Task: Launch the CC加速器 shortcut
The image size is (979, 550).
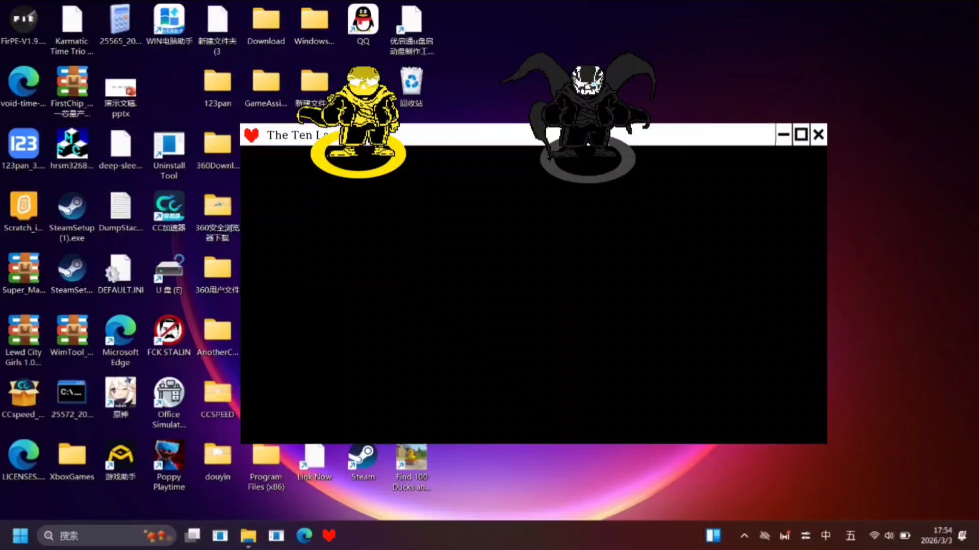Action: (x=169, y=206)
